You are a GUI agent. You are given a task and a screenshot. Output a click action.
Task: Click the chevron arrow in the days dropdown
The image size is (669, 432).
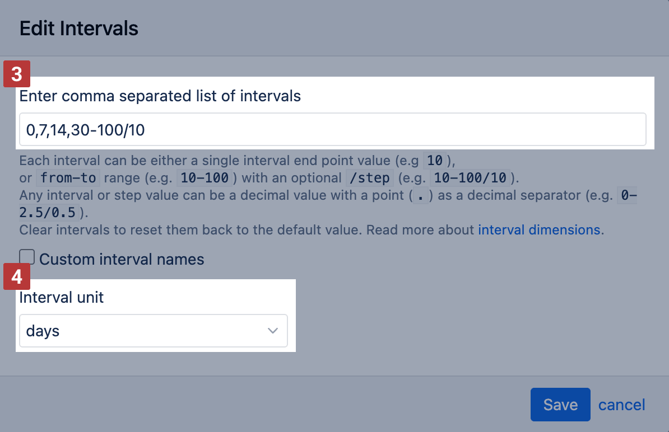(273, 331)
